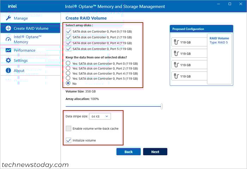Click the Manage wrench icon
Image resolution: width=247 pixels, height=169 pixels.
[8, 18]
